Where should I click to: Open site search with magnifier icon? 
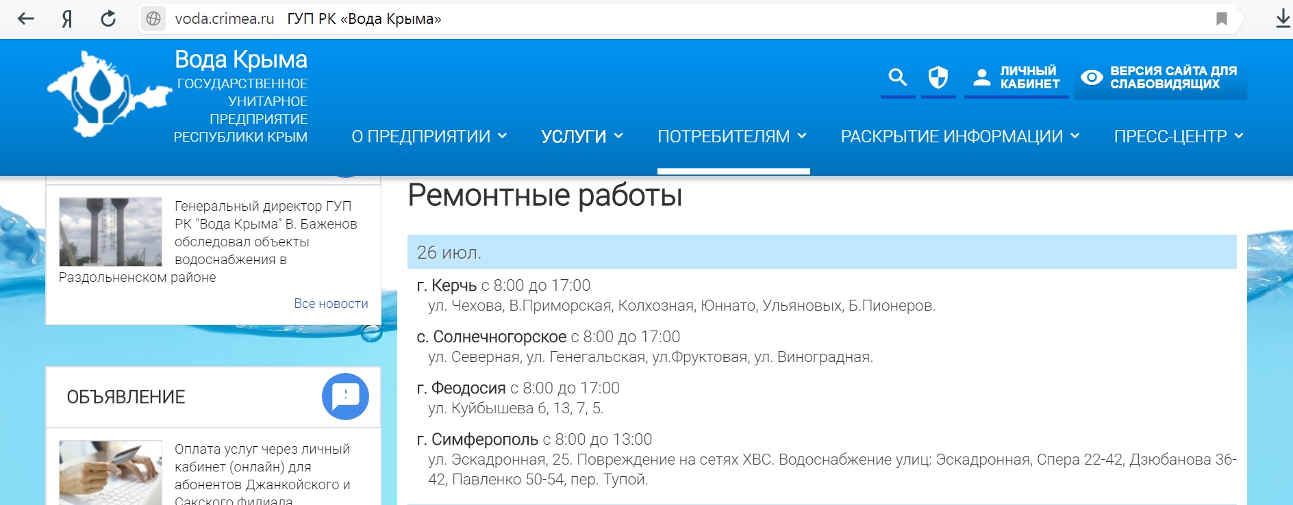click(897, 77)
